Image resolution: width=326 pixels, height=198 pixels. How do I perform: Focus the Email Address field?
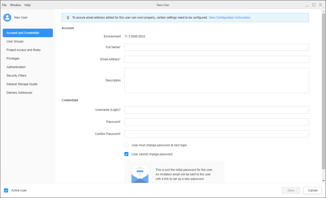[216, 59]
